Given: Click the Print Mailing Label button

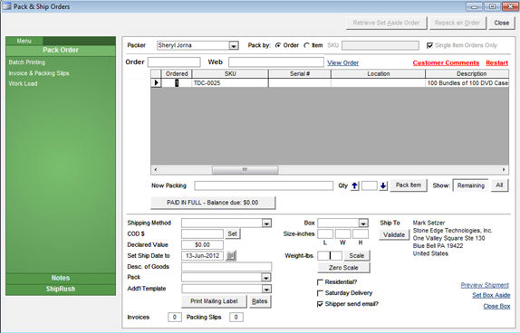Looking at the screenshot, I should (x=214, y=301).
